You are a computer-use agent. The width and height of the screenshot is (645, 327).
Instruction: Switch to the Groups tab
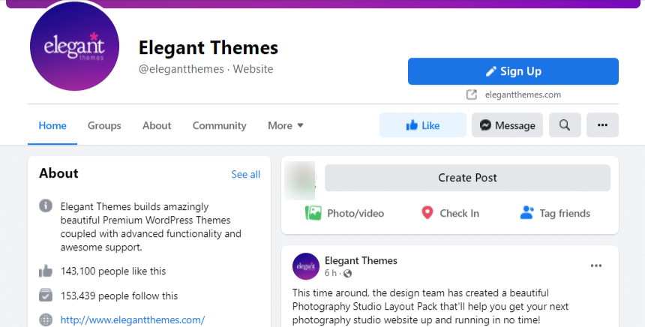pos(104,125)
